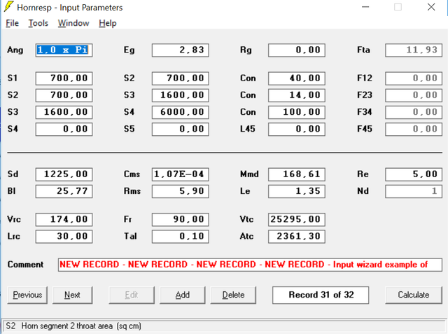Click the Fta field showing 11,93
This screenshot has width=448, height=334.
(x=414, y=50)
